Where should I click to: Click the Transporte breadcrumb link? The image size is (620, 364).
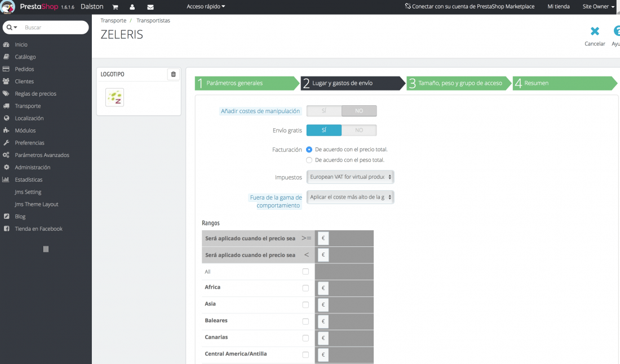click(113, 20)
